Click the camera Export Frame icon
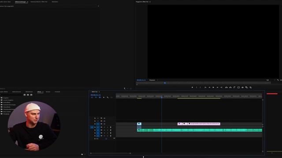This screenshot has width=282, height=158. 242,87
